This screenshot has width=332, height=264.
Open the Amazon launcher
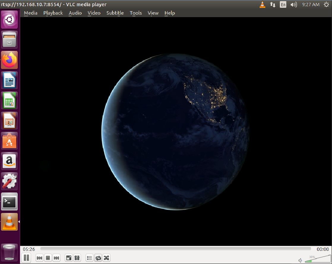click(x=9, y=161)
